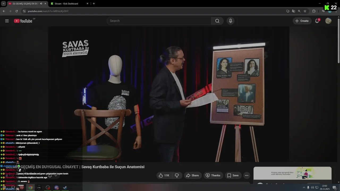Image resolution: width=340 pixels, height=191 pixels.
Task: Click chat message "üniversite ingilizce hazırlık aga"
Action: click(33, 177)
